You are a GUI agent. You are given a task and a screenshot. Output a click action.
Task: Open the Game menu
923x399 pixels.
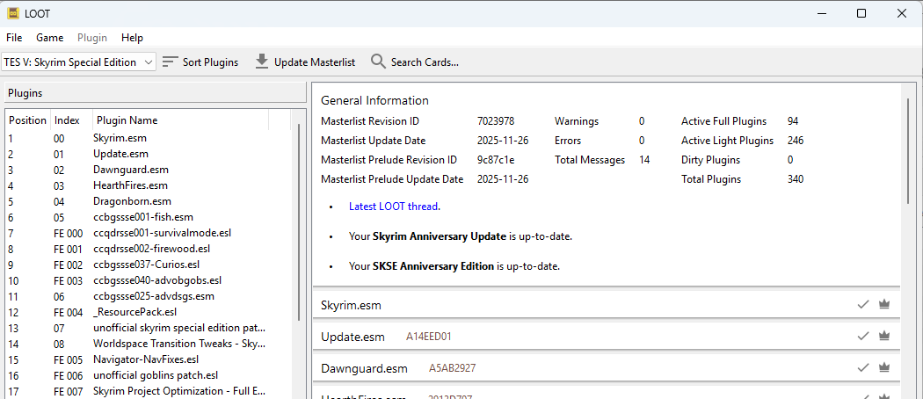(x=49, y=38)
